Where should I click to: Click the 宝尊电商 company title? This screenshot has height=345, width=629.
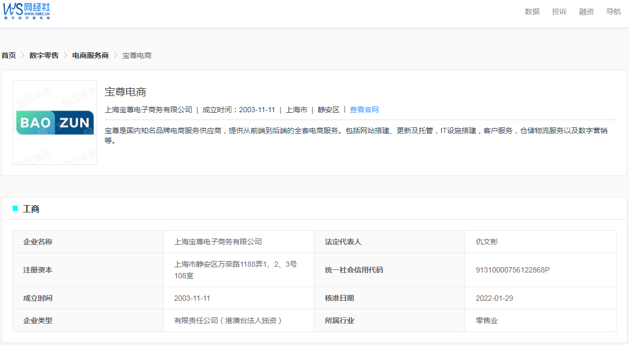125,92
